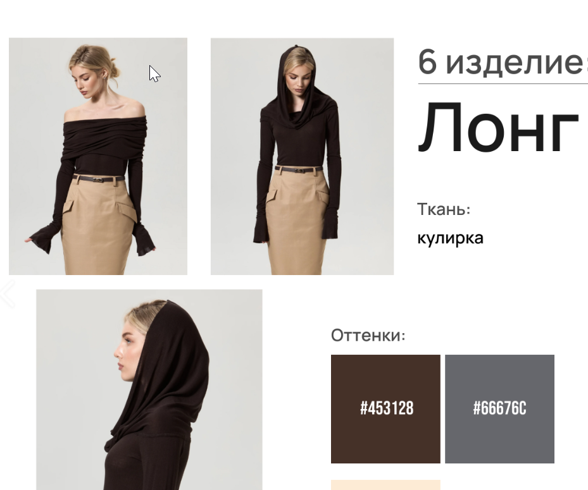Select the hooded front-view photo
588x490 pixels.
[303, 156]
